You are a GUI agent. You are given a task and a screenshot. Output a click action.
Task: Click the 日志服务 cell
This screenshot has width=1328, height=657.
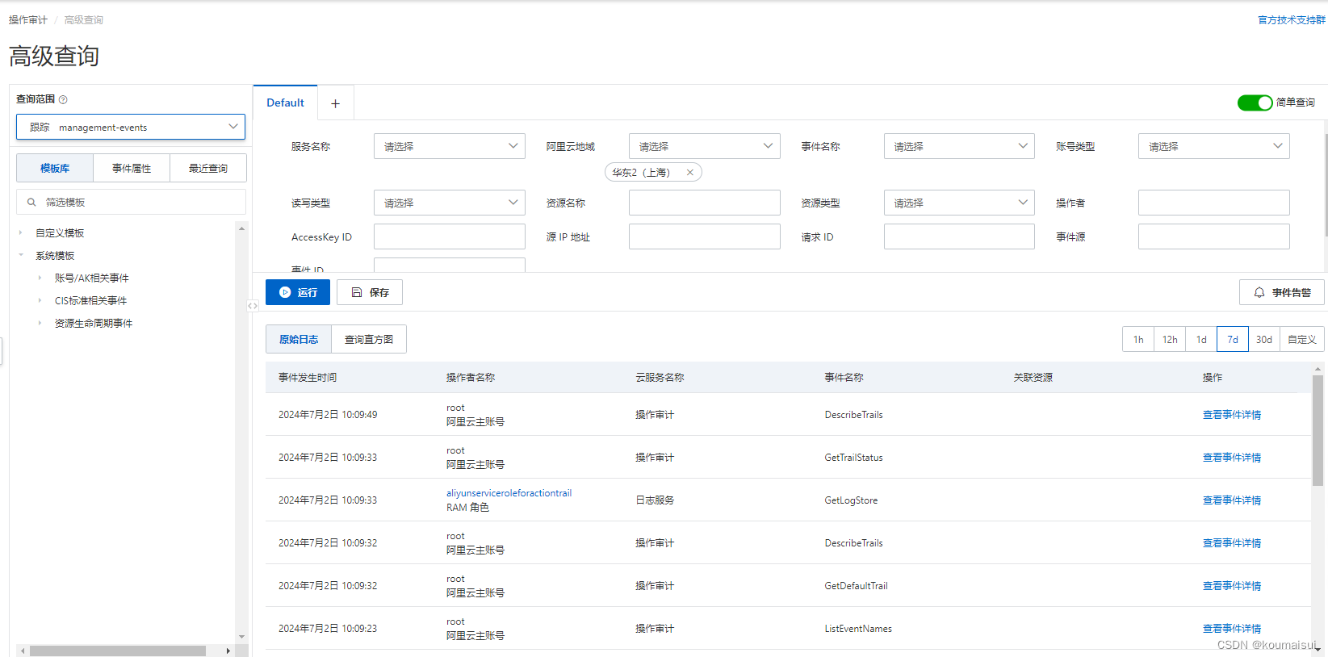655,500
